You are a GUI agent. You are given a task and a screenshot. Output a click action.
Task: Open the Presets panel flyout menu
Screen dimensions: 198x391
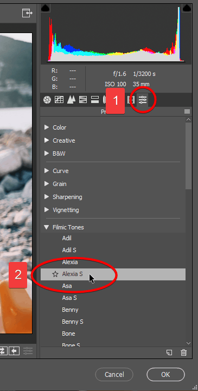187,112
